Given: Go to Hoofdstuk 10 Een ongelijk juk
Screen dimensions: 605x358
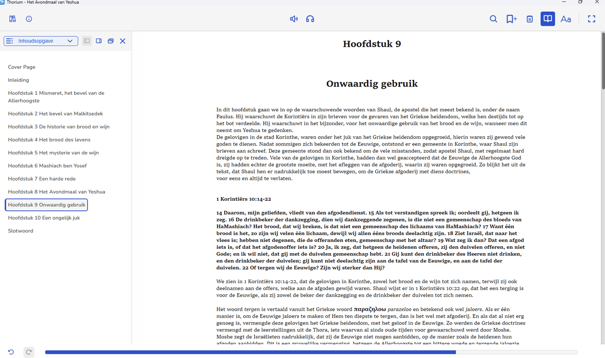Looking at the screenshot, I should coord(44,218).
